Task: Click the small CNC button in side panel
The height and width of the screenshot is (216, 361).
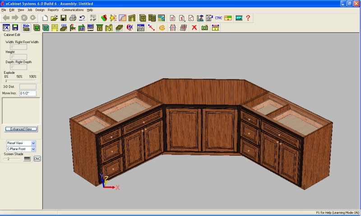Action: click(37, 158)
